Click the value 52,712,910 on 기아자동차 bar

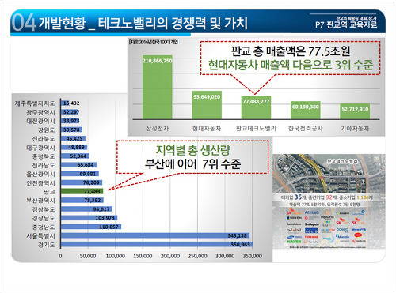355,109
